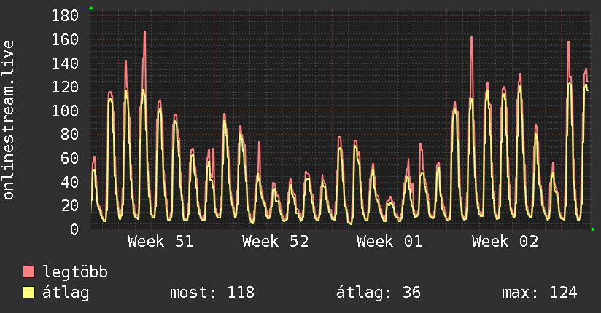
Task: Click the max: 124 statistic
Action: click(x=539, y=293)
